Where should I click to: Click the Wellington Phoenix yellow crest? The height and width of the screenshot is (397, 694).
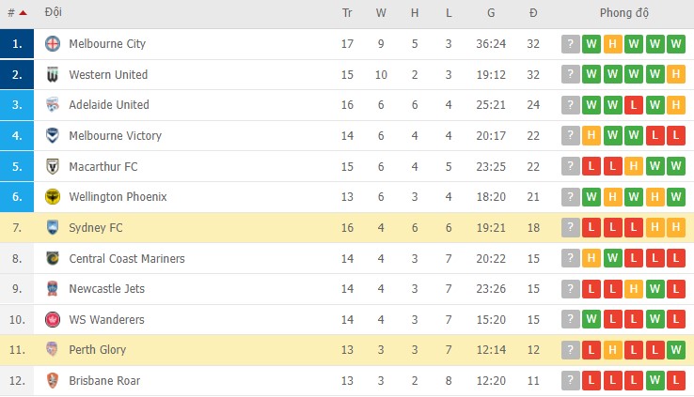53,197
